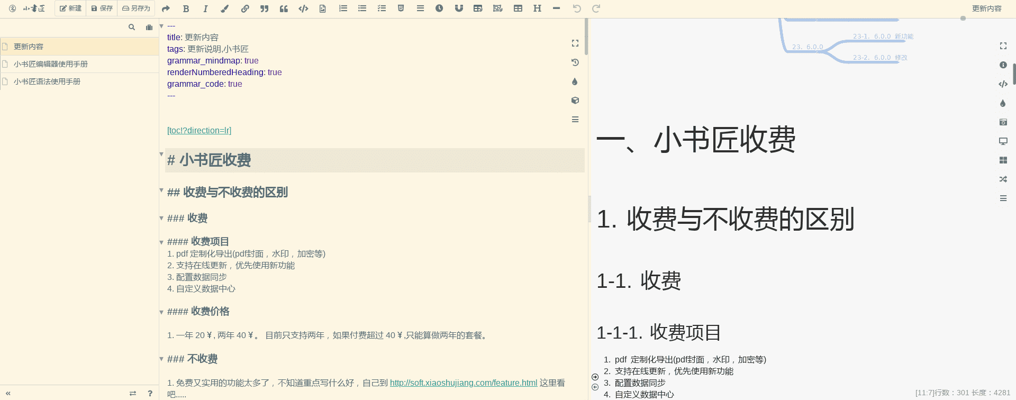Show document info in preview panel

pyautogui.click(x=1003, y=65)
